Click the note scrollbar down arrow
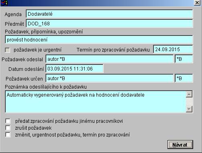 click(x=189, y=109)
